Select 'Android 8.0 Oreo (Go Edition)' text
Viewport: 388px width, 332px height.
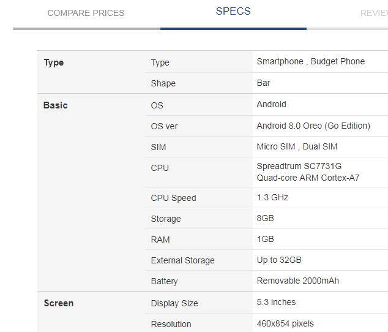313,126
